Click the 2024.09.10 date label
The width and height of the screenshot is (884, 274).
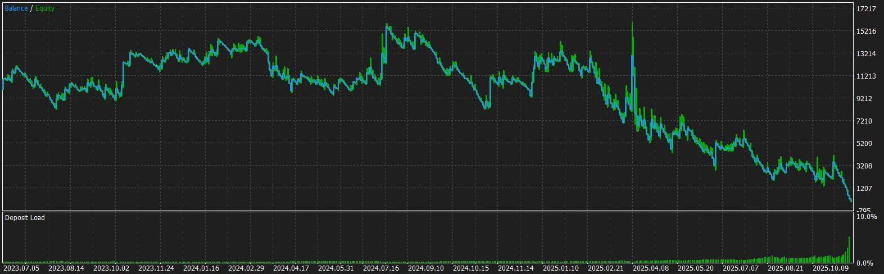pos(426,268)
